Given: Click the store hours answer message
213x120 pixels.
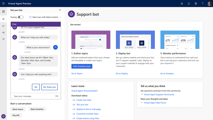Looking at the screenshot, I should tap(38, 61).
